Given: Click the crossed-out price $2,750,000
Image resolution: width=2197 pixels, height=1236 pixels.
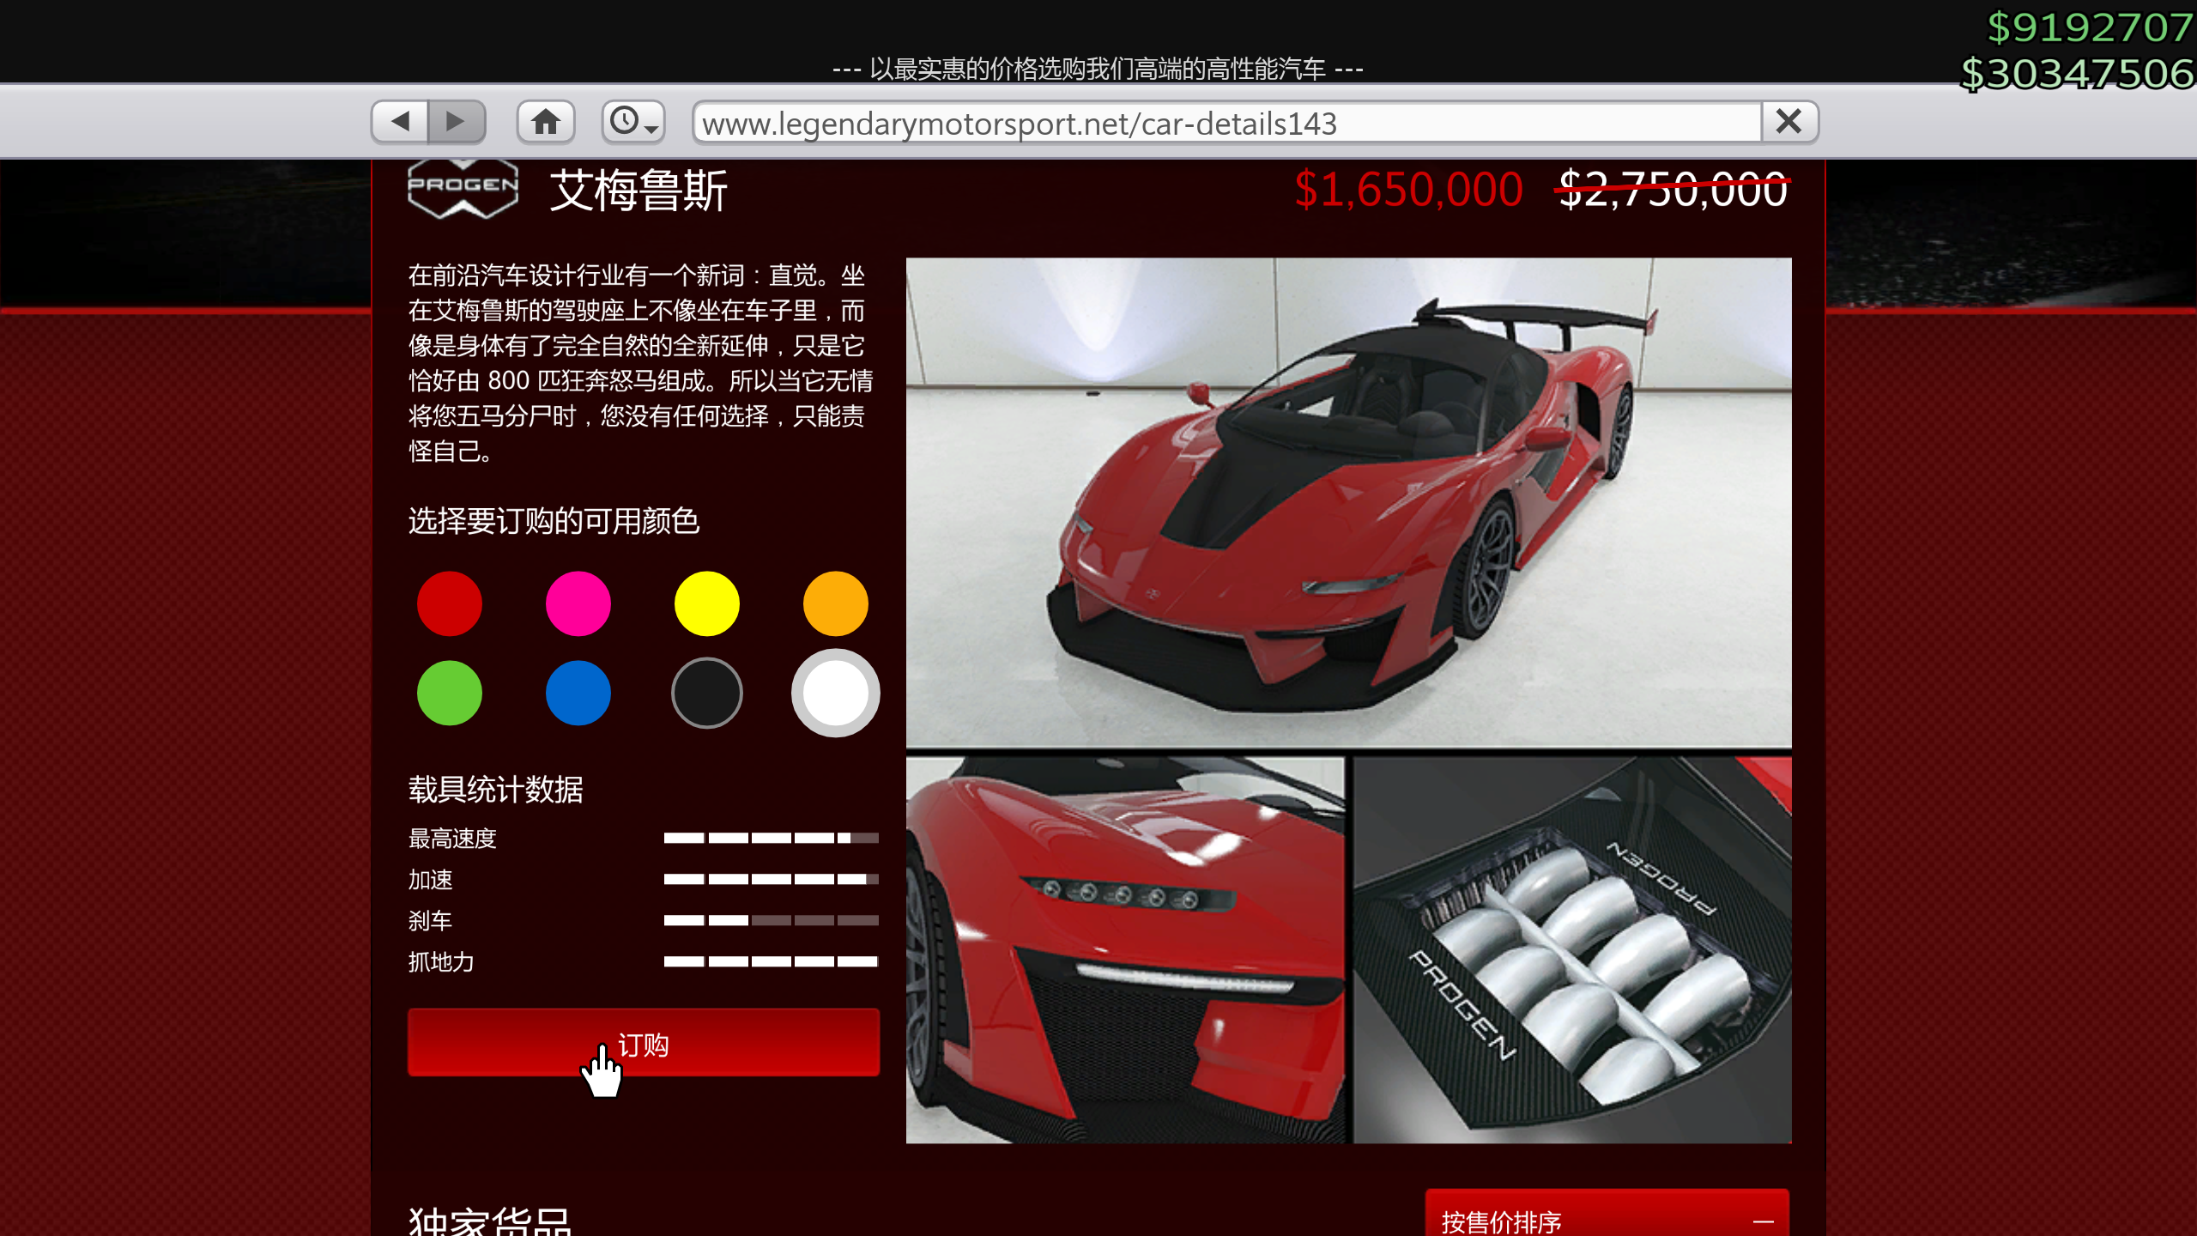Looking at the screenshot, I should tap(1673, 190).
